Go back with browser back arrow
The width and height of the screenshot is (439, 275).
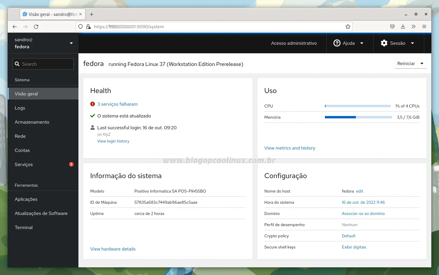pyautogui.click(x=15, y=26)
